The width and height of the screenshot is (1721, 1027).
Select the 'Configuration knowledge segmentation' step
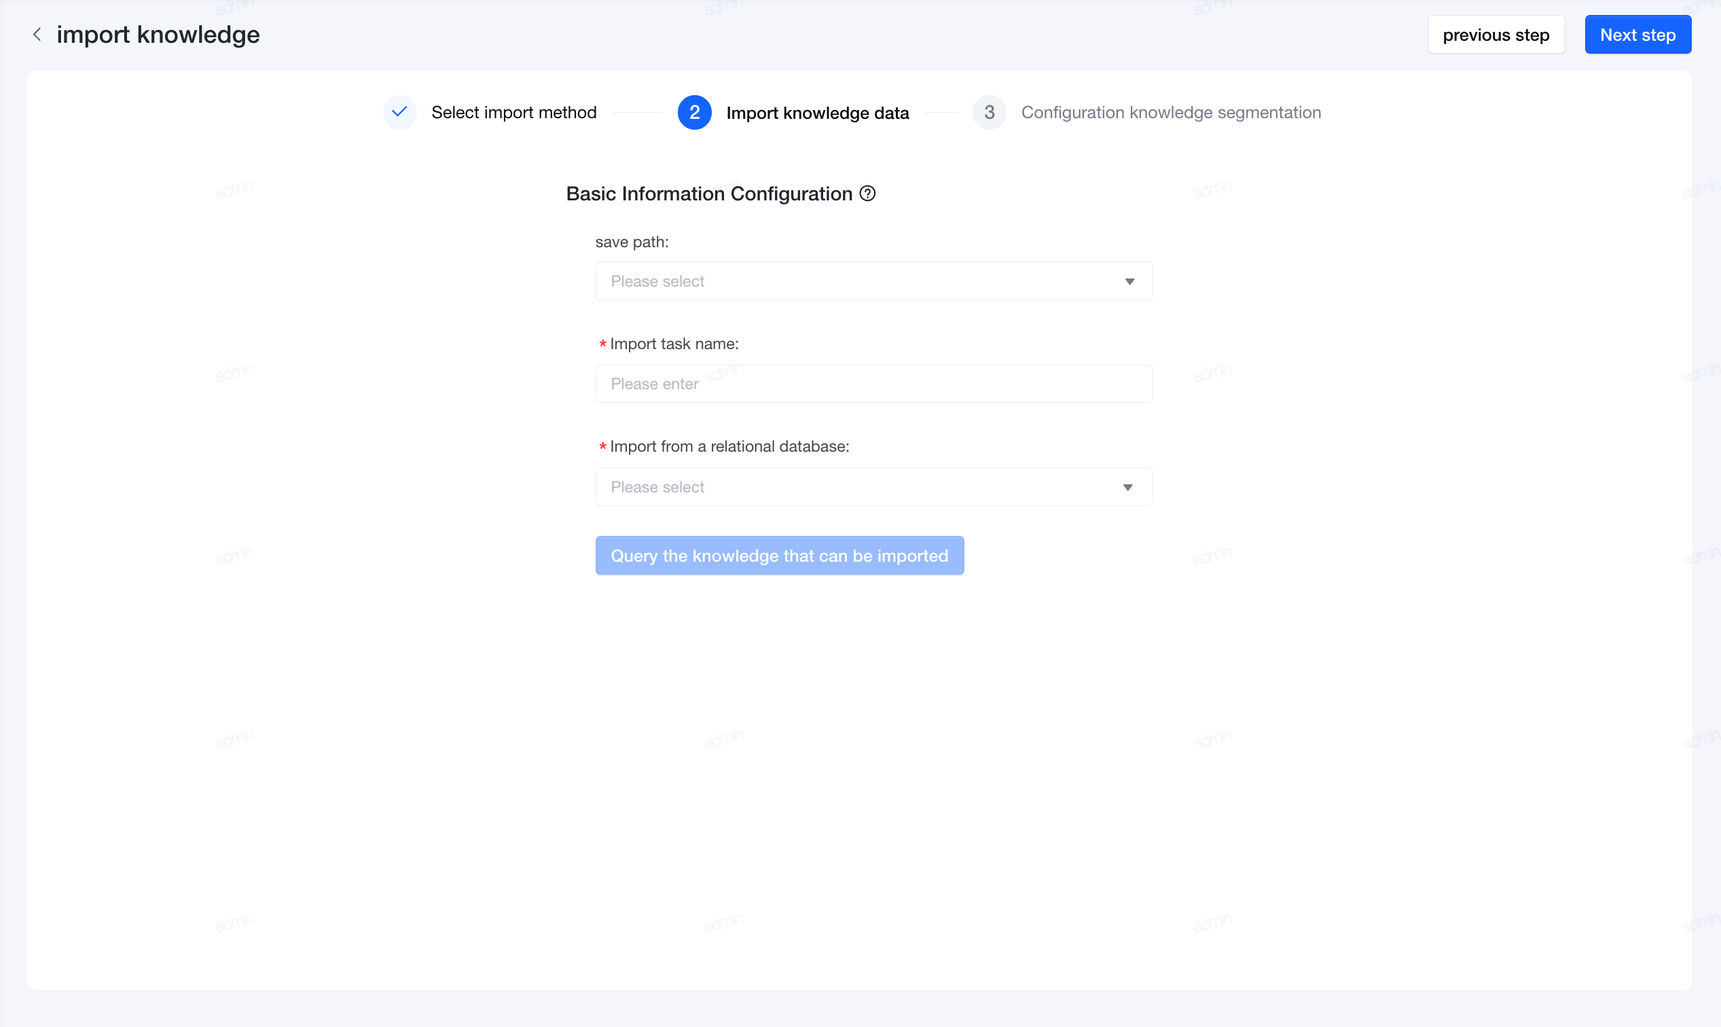click(x=1171, y=112)
